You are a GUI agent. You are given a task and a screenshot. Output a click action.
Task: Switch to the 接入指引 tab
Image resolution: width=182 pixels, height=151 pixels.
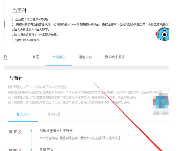pyautogui.click(x=23, y=115)
